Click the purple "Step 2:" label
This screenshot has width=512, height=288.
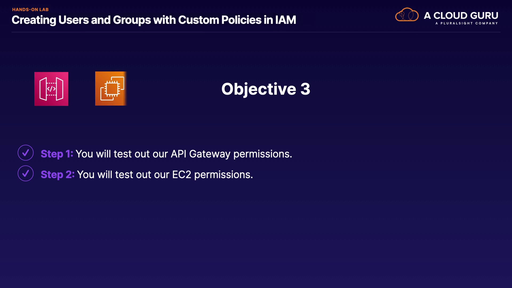tap(58, 175)
